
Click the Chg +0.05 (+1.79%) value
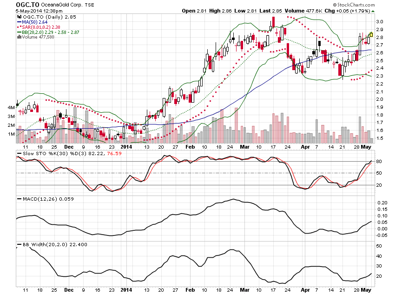(348, 11)
